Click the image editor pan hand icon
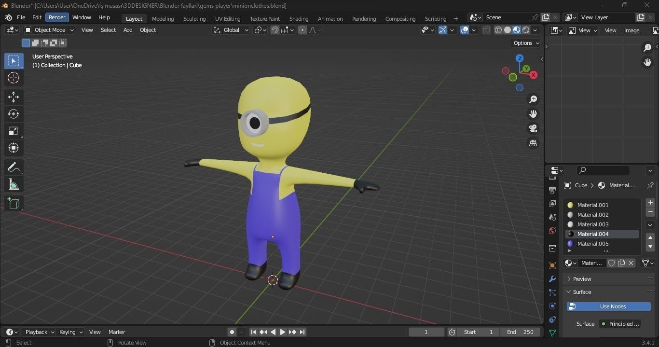Screen dimensions: 659x347 [x=647, y=62]
